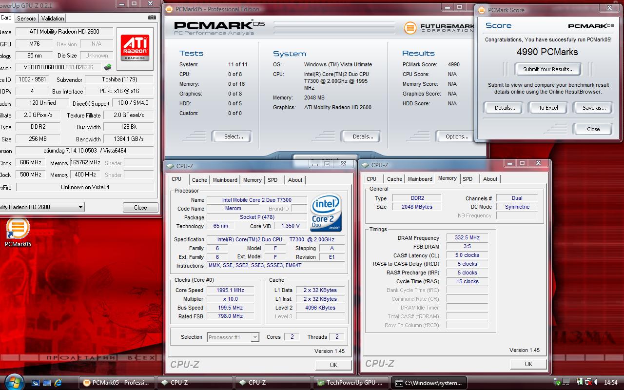Image resolution: width=624 pixels, height=390 pixels.
Task: Open the Mainboard tab in the right CPU-Z window
Action: [x=420, y=179]
